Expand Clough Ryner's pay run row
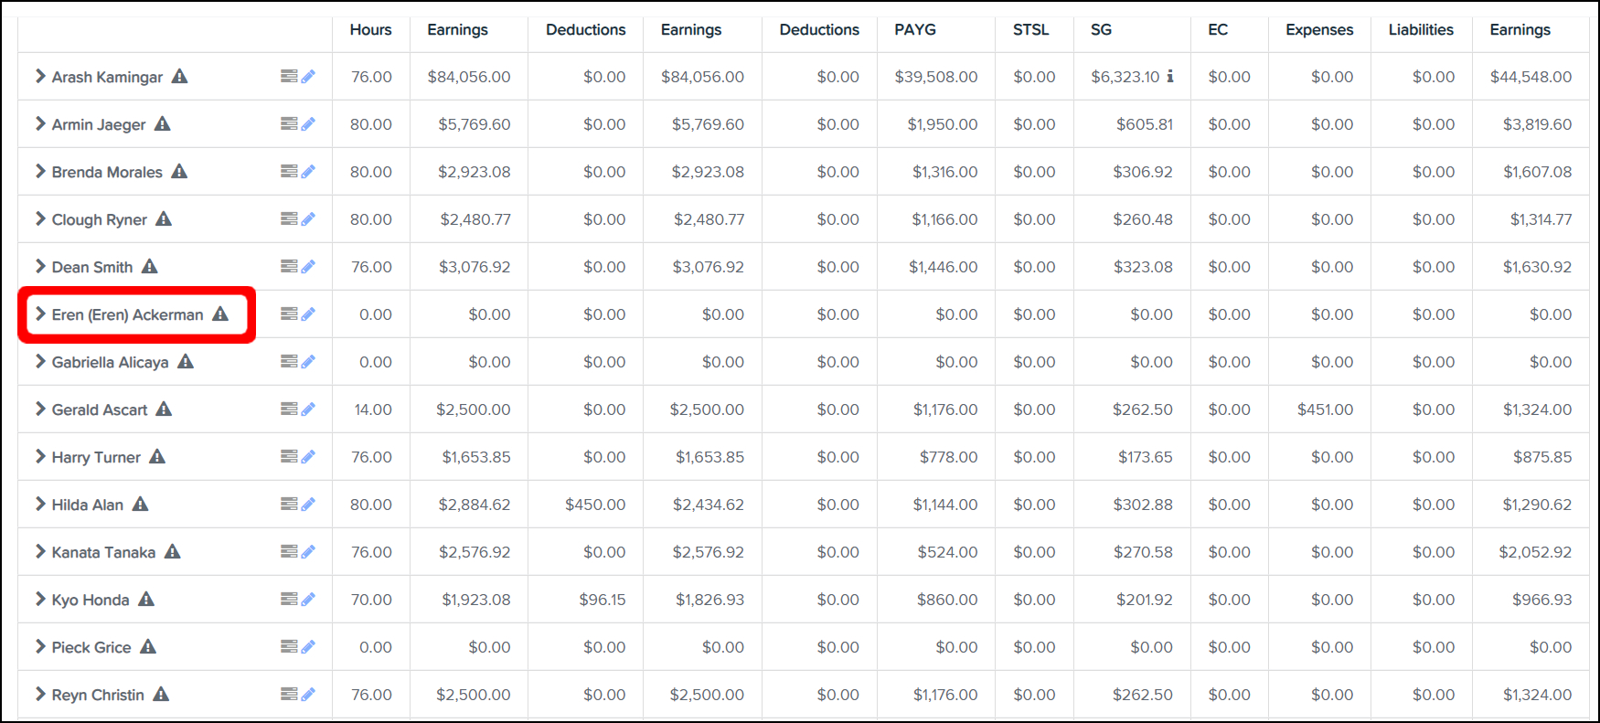The height and width of the screenshot is (723, 1600). pyautogui.click(x=40, y=219)
